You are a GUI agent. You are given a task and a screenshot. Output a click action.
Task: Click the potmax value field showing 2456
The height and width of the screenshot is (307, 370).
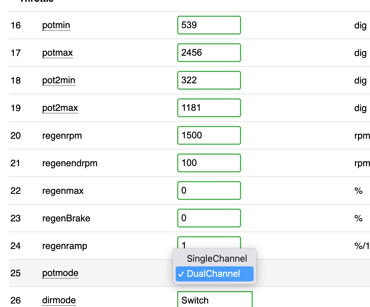tap(209, 53)
